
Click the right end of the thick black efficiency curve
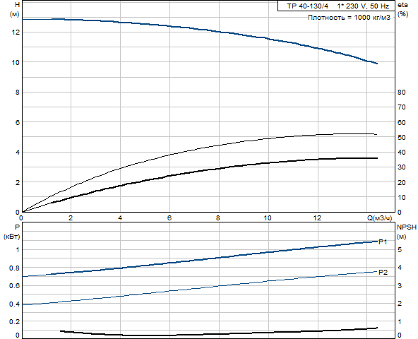(376, 158)
